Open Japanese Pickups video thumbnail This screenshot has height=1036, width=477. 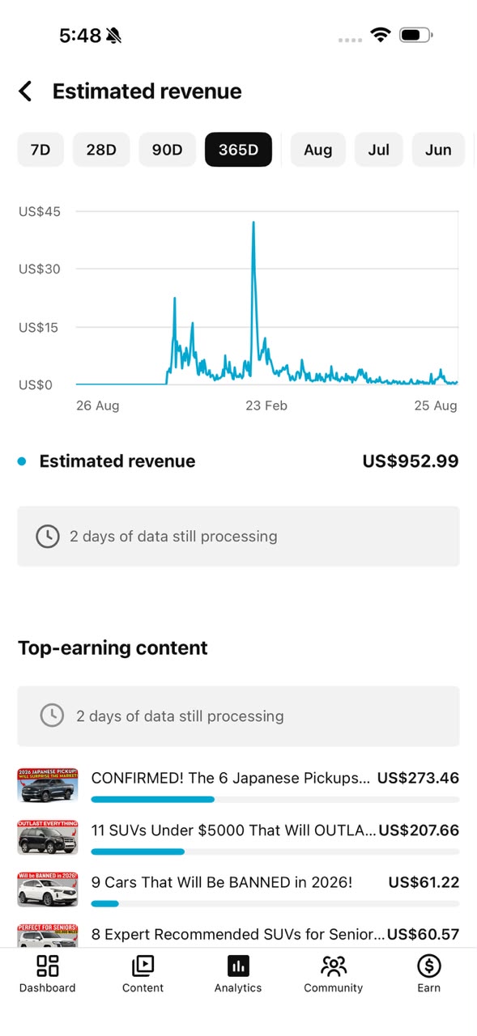[48, 785]
